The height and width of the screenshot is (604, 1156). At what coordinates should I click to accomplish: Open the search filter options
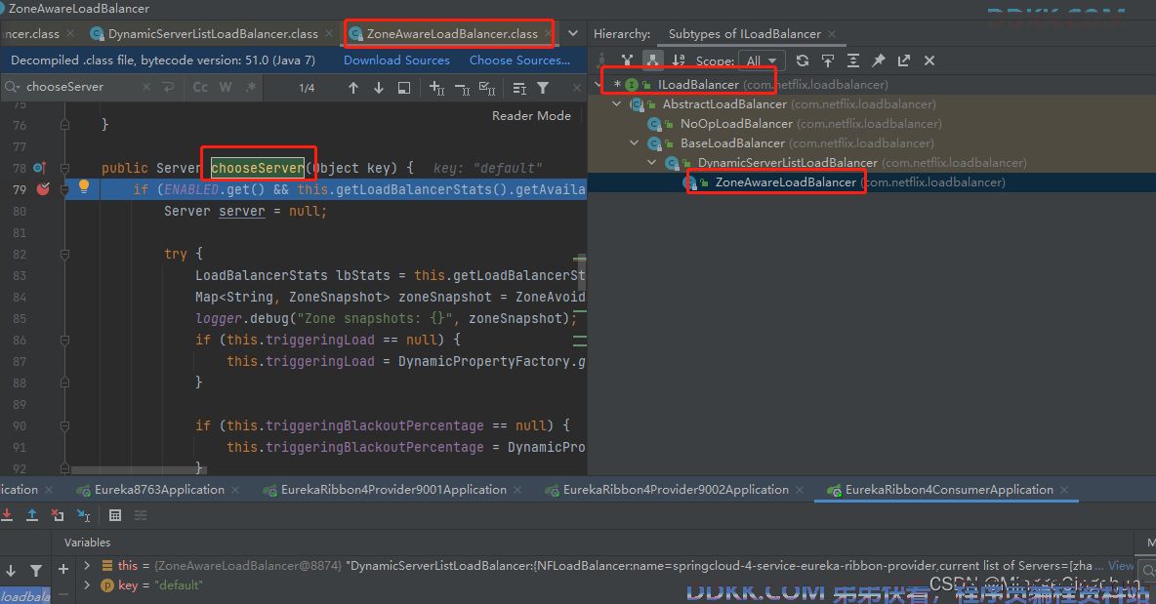543,88
